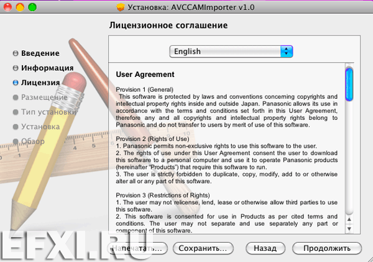Click the User Agreement heading
Screen dimensions: 373x262
145,75
